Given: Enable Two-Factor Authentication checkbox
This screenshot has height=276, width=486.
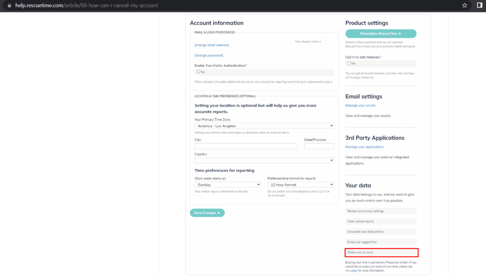Looking at the screenshot, I should pyautogui.click(x=198, y=72).
